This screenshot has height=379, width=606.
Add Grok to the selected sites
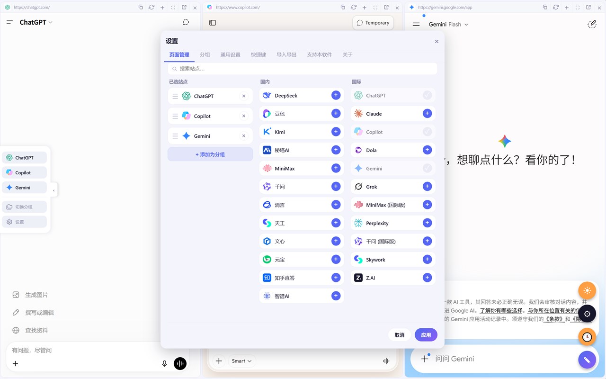click(x=427, y=187)
